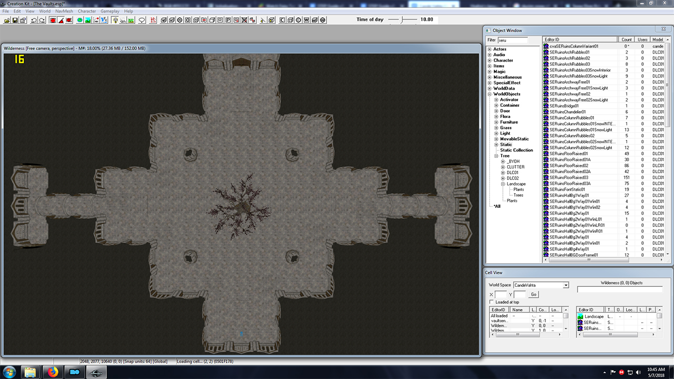Toggle the snap to grid icon

[53, 20]
